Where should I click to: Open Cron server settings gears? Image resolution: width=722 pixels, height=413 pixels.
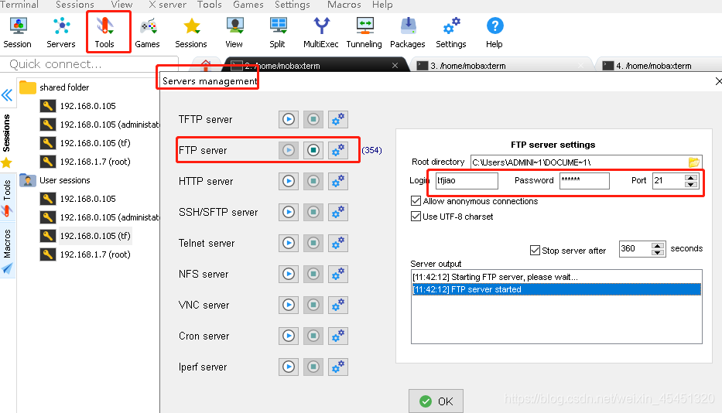(x=338, y=336)
